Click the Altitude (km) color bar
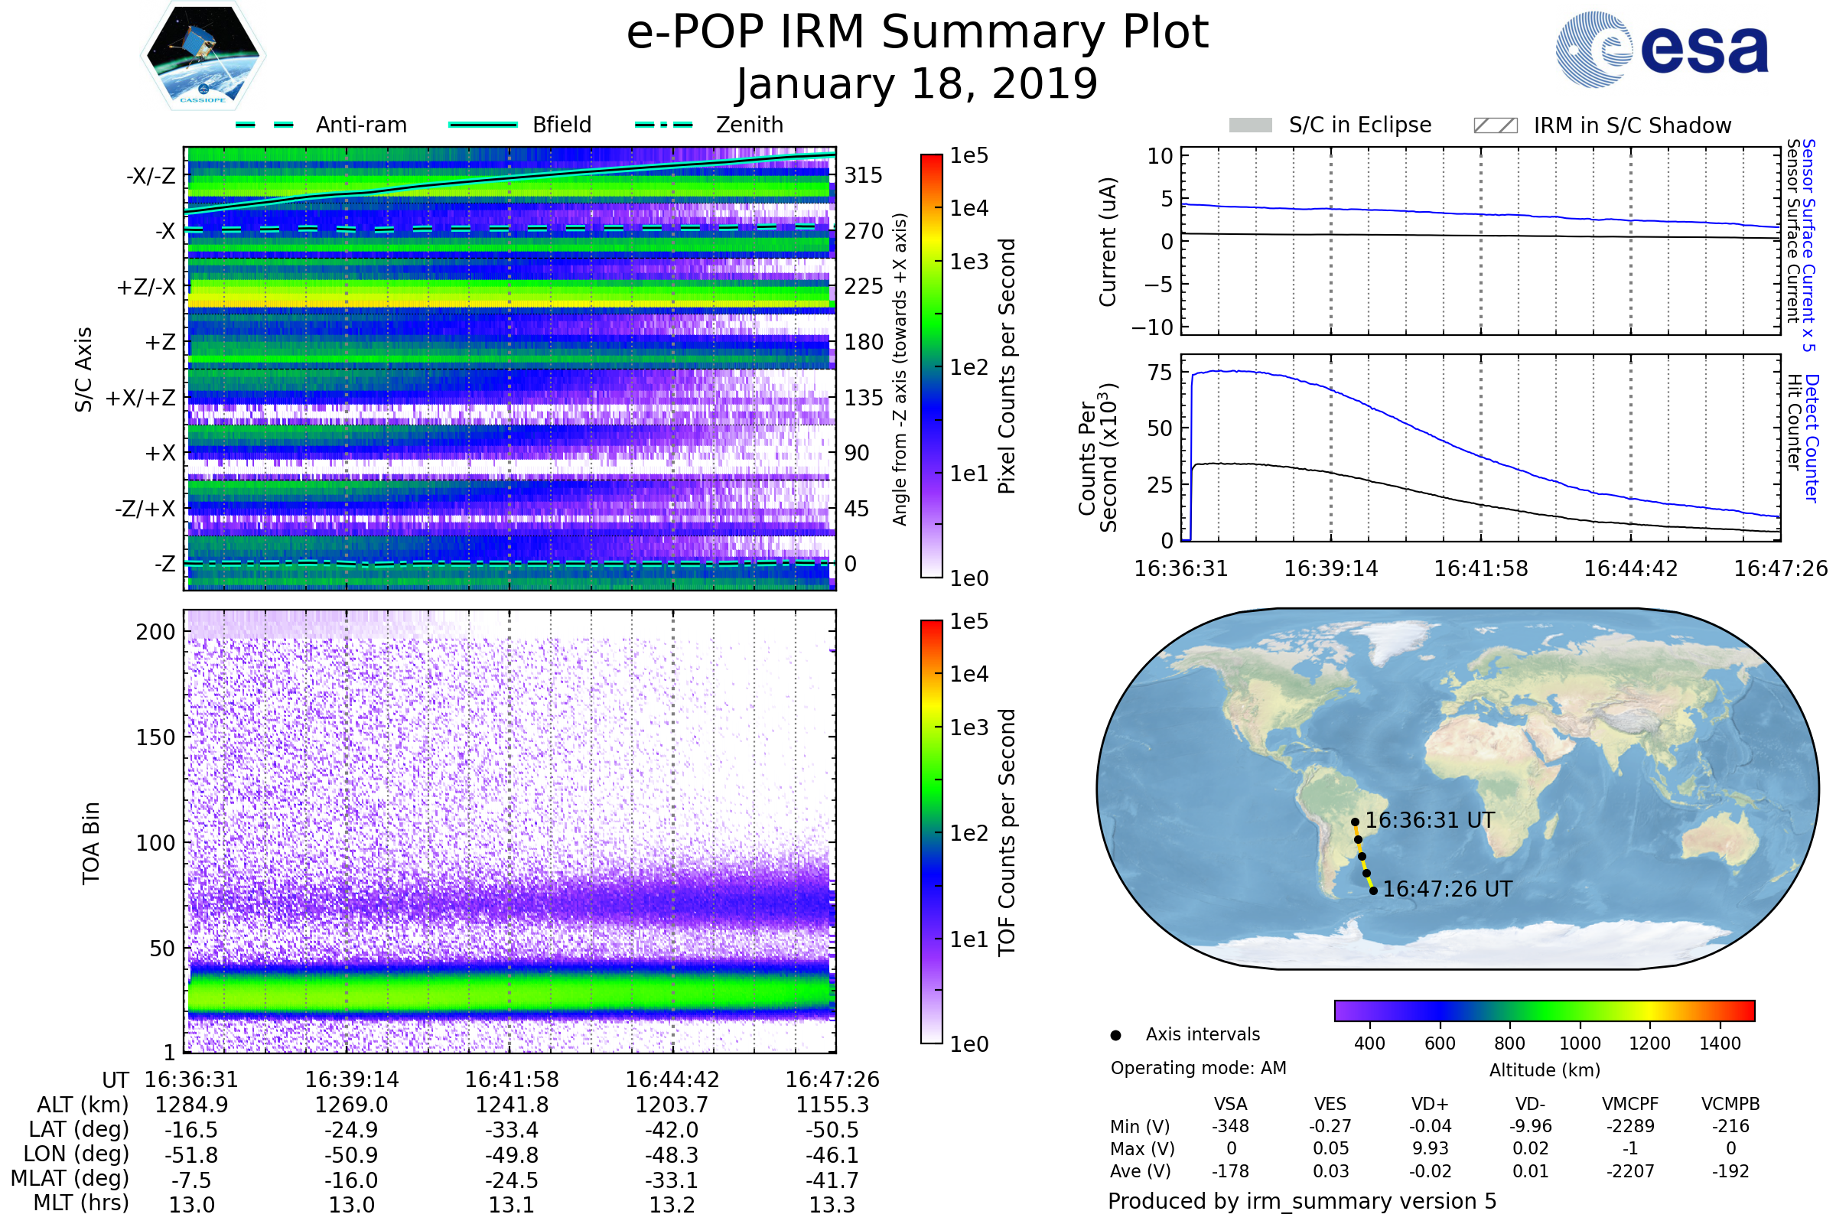Screen dimensions: 1836x1224 [x=1545, y=1011]
